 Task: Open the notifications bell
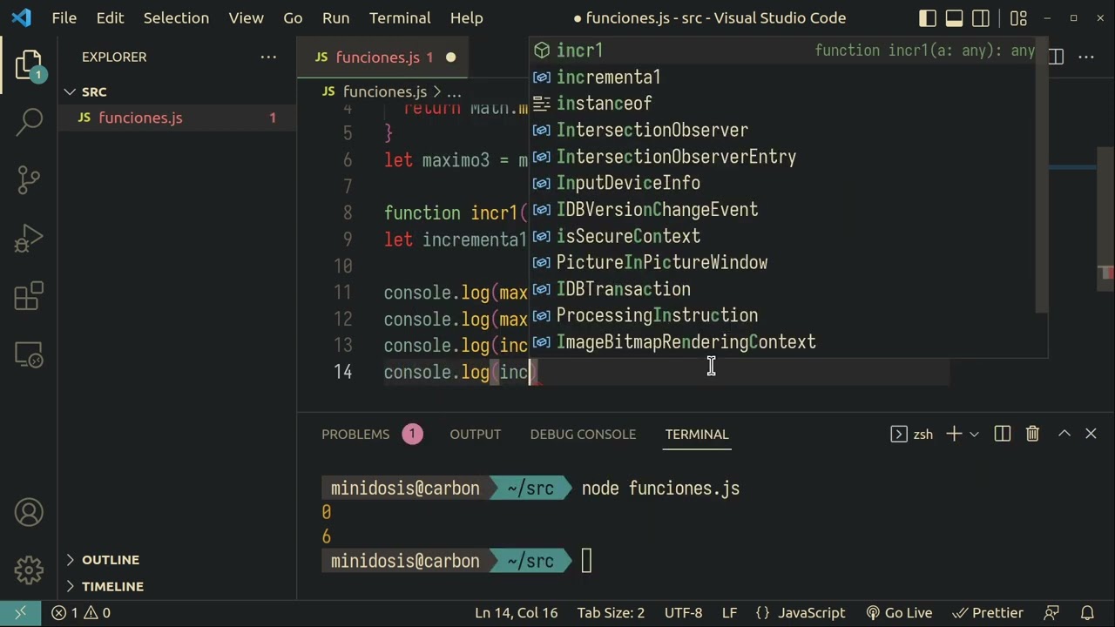pyautogui.click(x=1087, y=613)
